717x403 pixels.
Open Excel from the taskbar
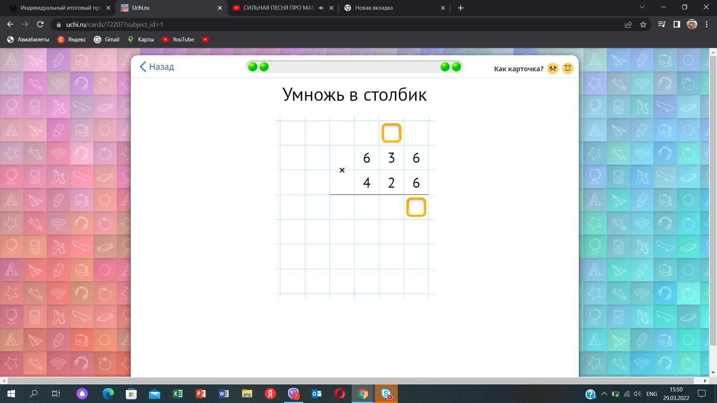(178, 394)
